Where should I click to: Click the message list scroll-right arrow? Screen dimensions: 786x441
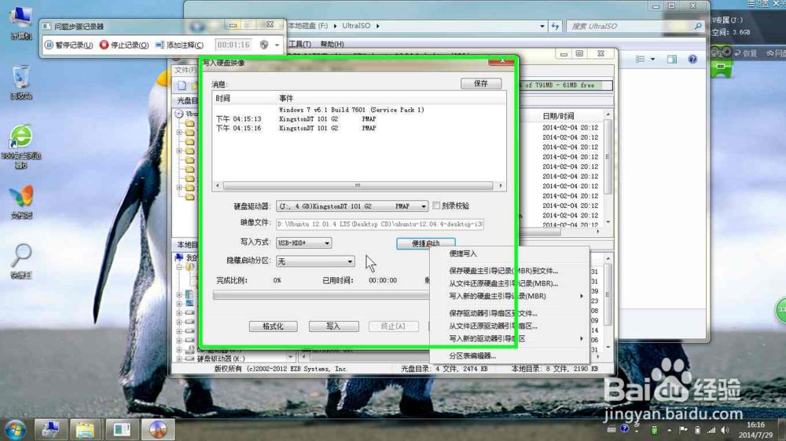500,186
